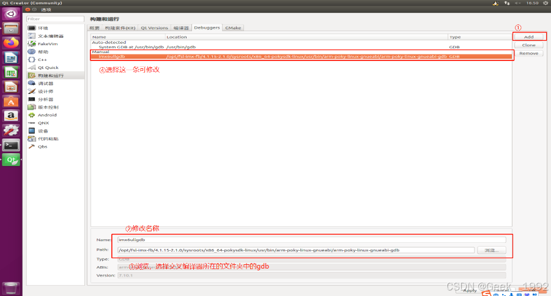551x296 pixels.
Task: Open the clock at 16:50 in top bar
Action: [x=532, y=3]
